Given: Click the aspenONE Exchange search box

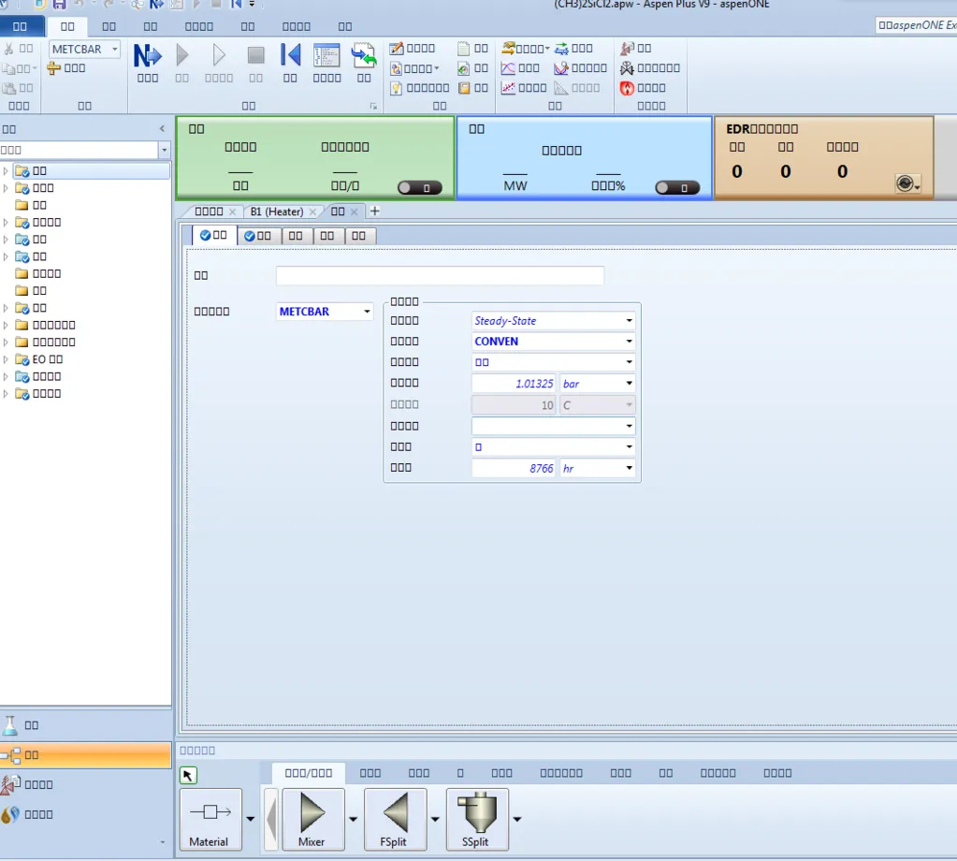Looking at the screenshot, I should 916,25.
